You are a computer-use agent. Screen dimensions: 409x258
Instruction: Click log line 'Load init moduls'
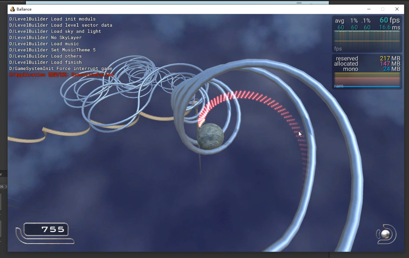pos(53,19)
